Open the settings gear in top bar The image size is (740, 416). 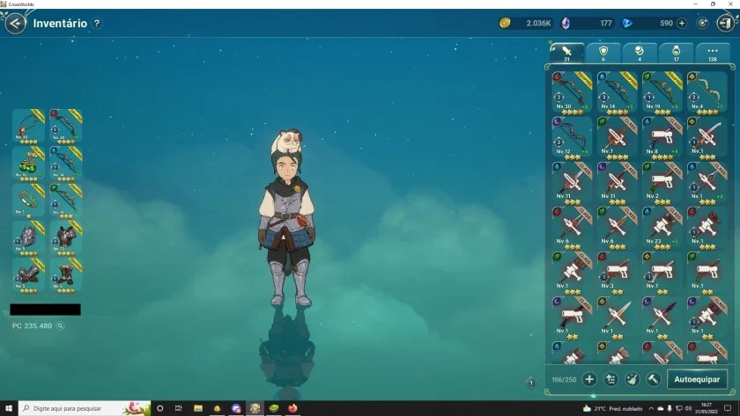702,23
